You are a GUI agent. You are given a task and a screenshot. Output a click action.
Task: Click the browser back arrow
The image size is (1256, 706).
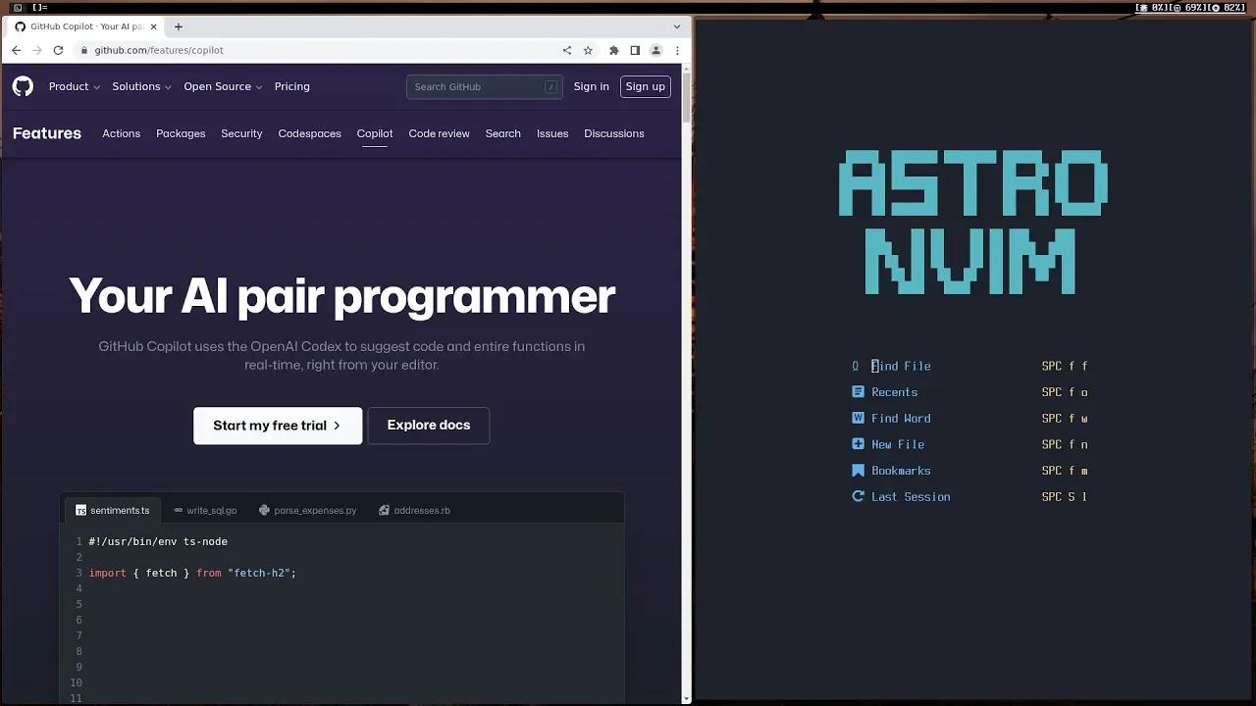tap(16, 50)
